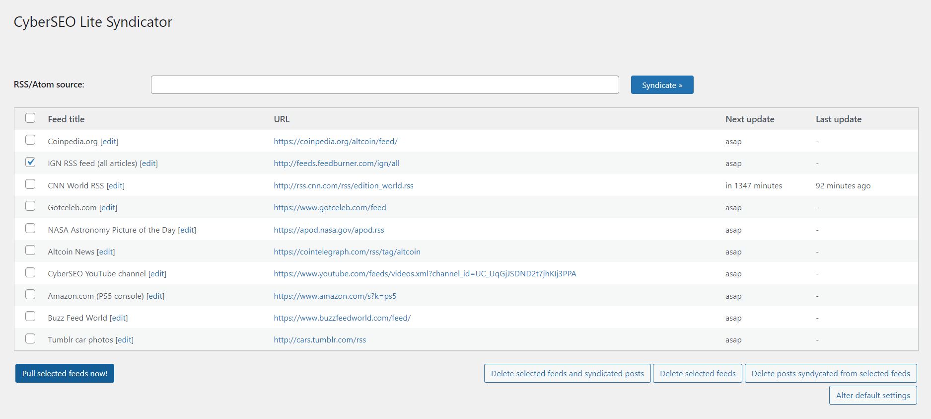Check the Tumblr car photos checkbox
Viewport: 931px width, 419px height.
(30, 338)
